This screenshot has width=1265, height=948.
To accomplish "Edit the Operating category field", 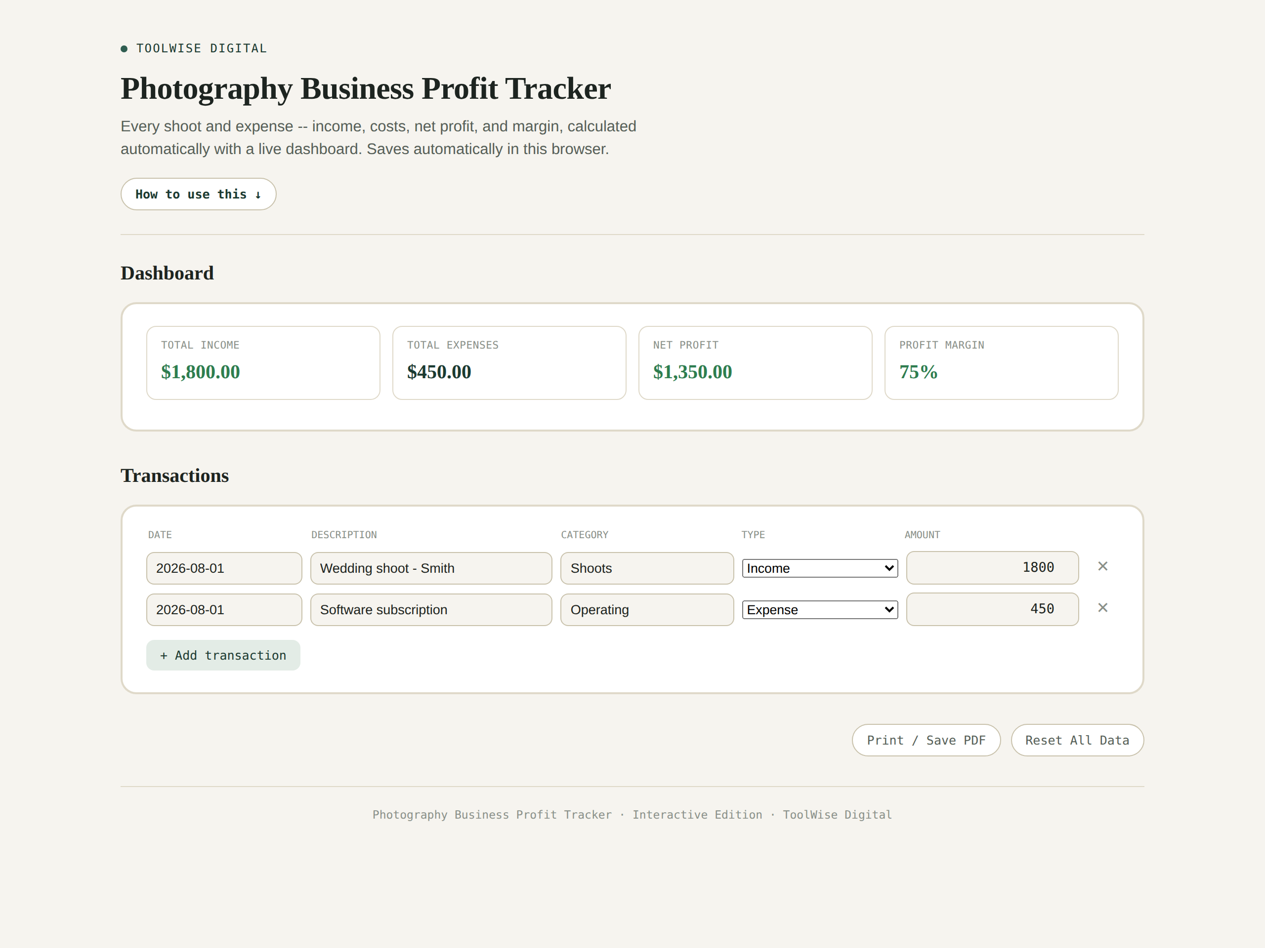I will (647, 610).
